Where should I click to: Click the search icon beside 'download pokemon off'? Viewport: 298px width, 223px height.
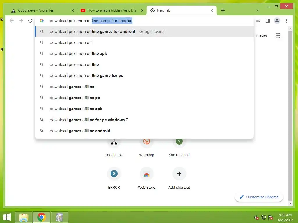[x=42, y=42]
